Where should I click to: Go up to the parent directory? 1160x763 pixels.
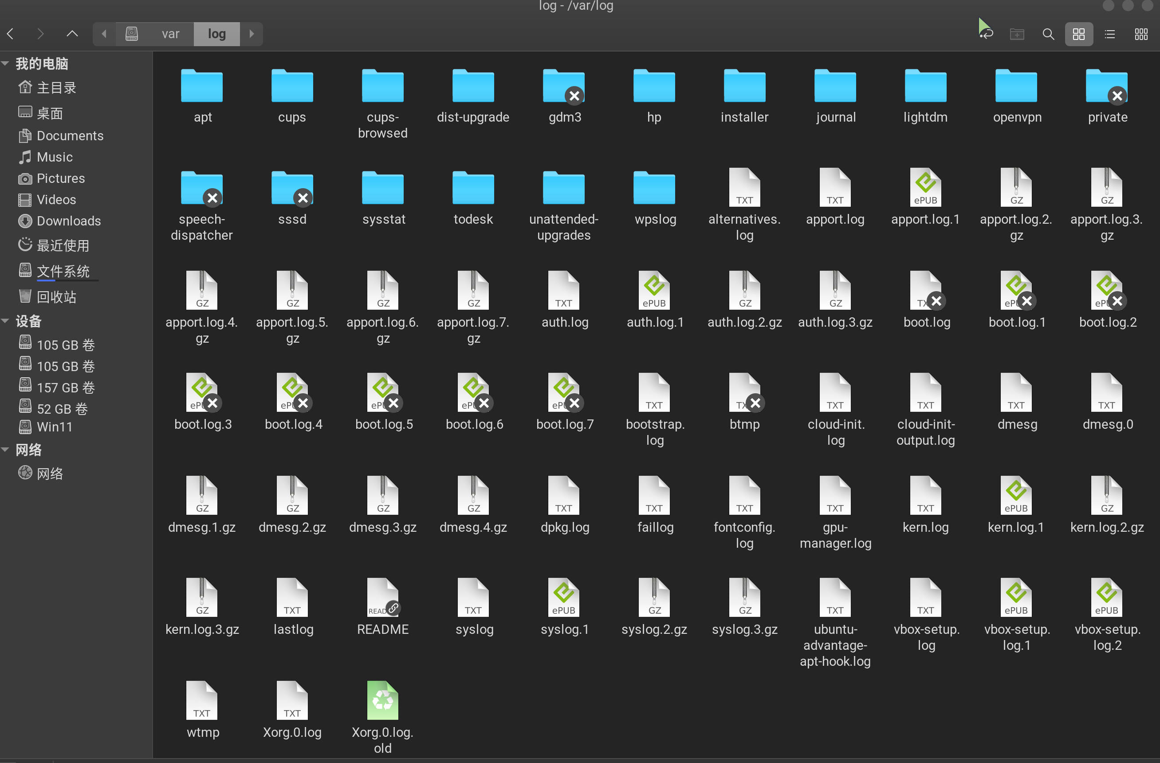(72, 34)
